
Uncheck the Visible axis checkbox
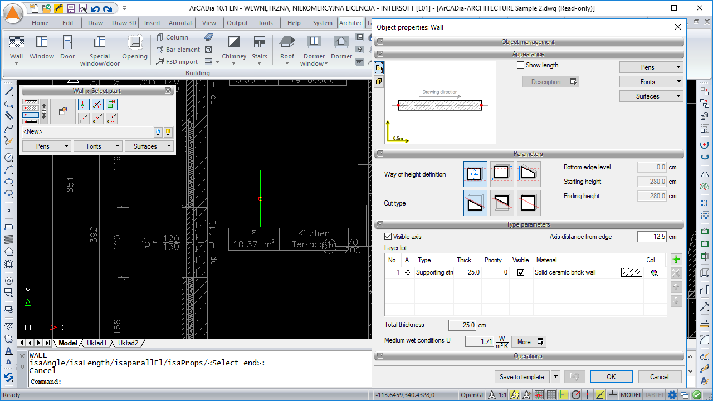388,237
